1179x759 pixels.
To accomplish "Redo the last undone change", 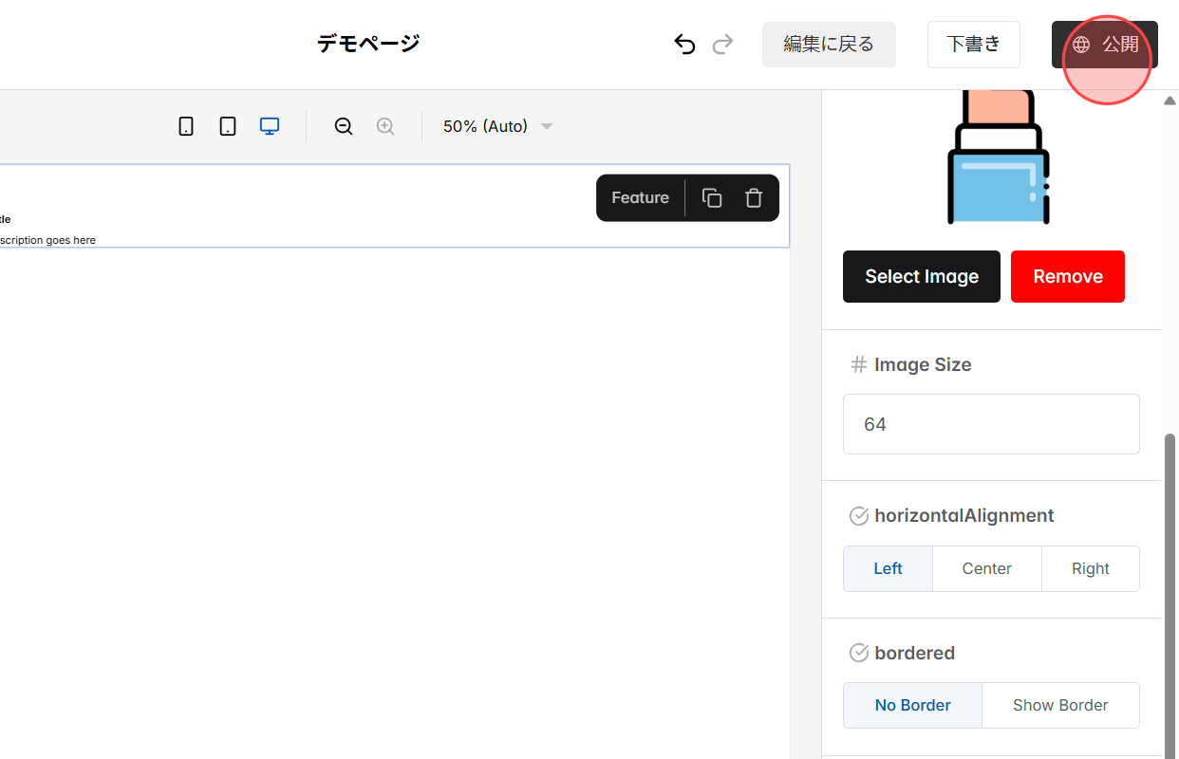I will (722, 44).
